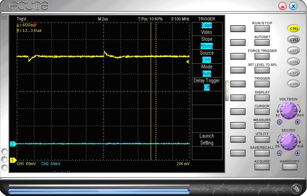Change trigger Slope Rising setting

207,46
